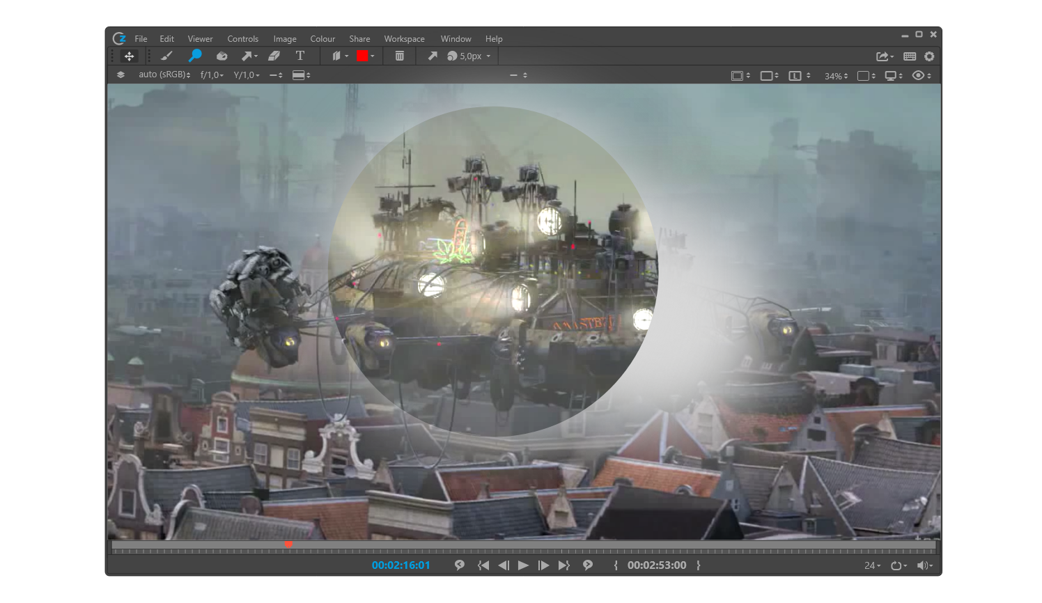Select the Eraser tool
Screen dimensions: 1042x603
click(x=274, y=56)
